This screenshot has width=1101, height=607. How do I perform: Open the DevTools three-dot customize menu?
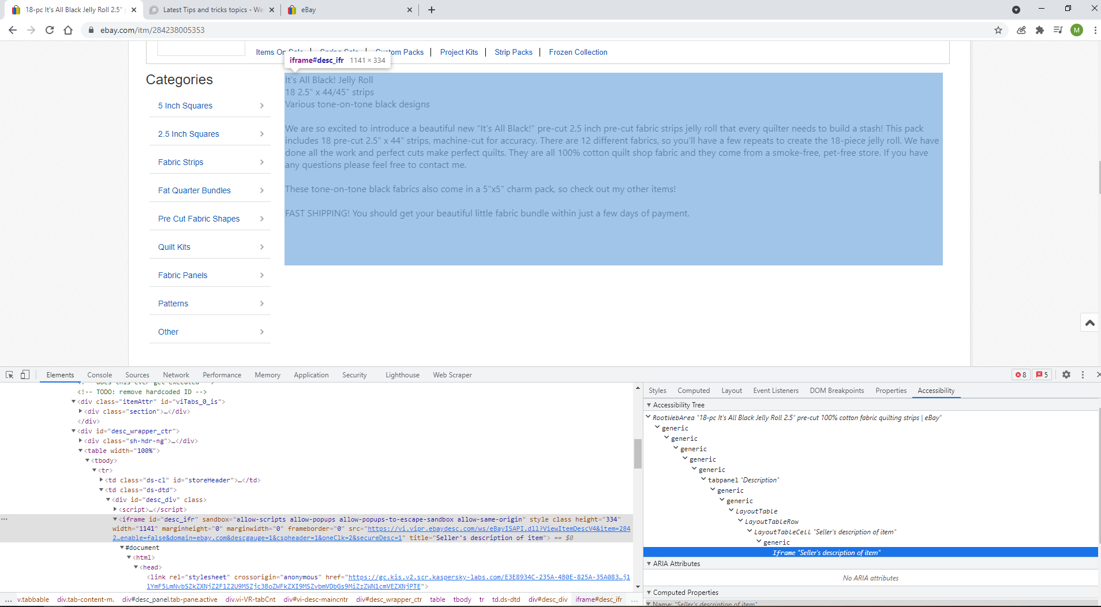(1083, 374)
